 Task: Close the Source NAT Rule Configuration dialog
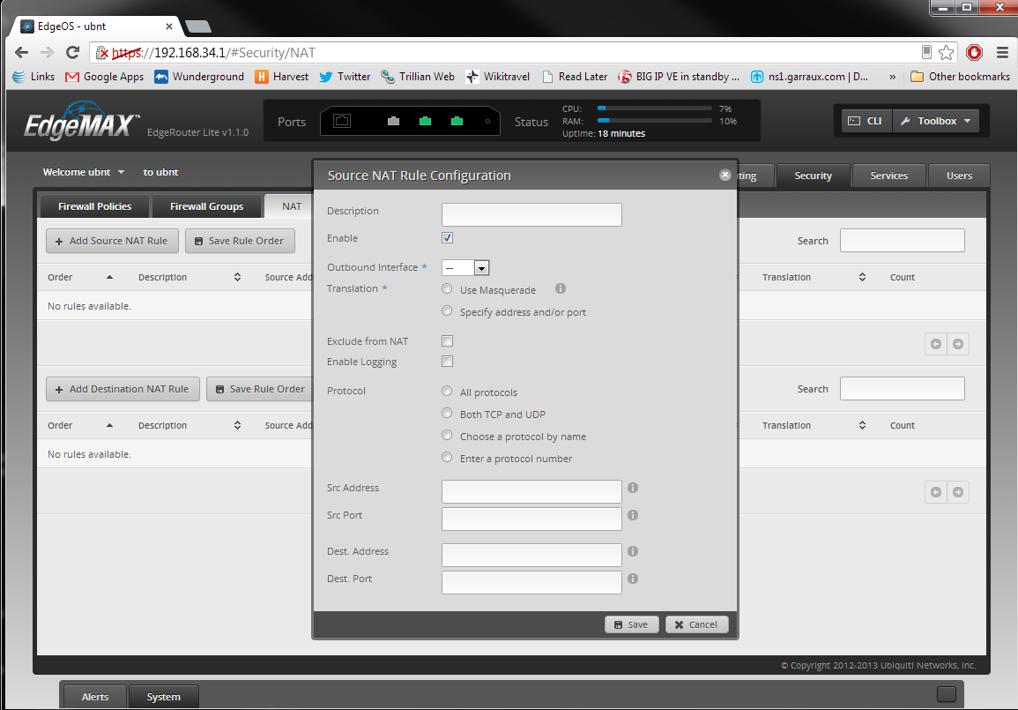[724, 175]
